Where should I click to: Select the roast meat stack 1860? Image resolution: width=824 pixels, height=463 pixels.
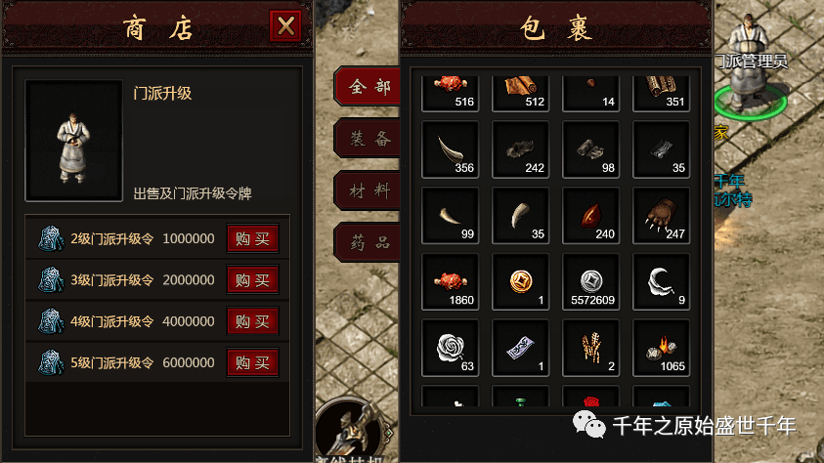coord(451,281)
